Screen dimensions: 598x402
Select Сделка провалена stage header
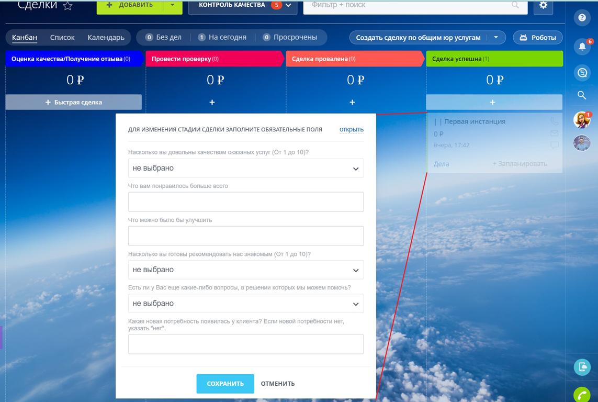pos(355,59)
